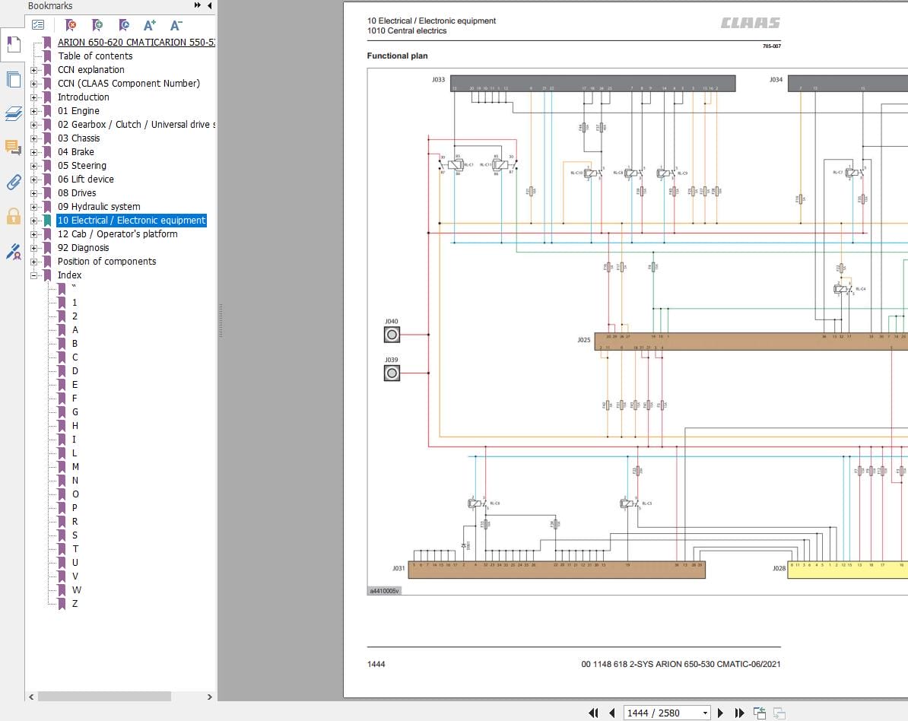The width and height of the screenshot is (908, 721).
Task: Select the Position of components bookmark
Action: (107, 261)
